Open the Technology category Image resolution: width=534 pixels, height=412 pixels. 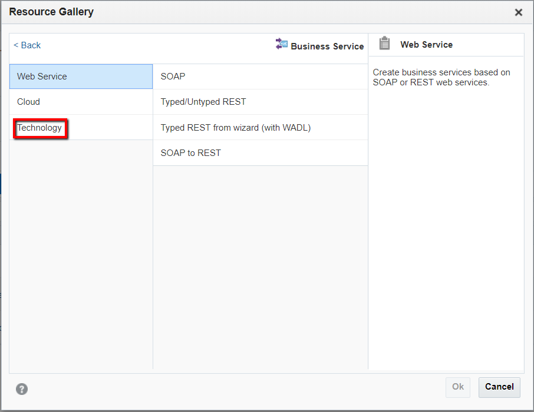pos(40,128)
